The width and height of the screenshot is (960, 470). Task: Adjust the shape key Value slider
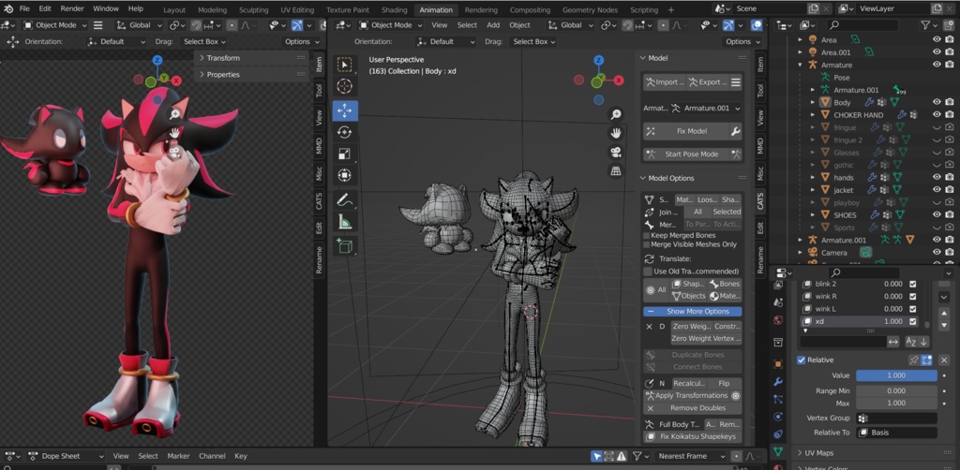pyautogui.click(x=896, y=375)
